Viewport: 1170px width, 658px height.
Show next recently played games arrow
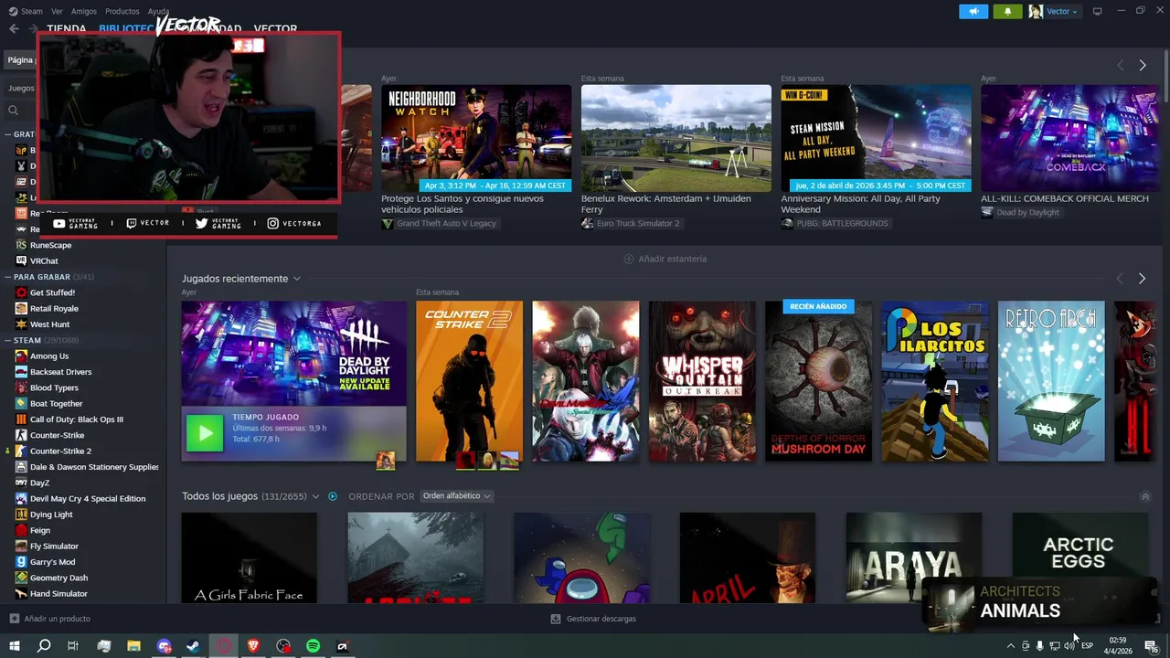coord(1143,279)
